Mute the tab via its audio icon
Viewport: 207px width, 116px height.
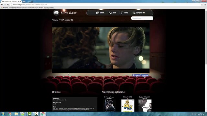[19, 1]
